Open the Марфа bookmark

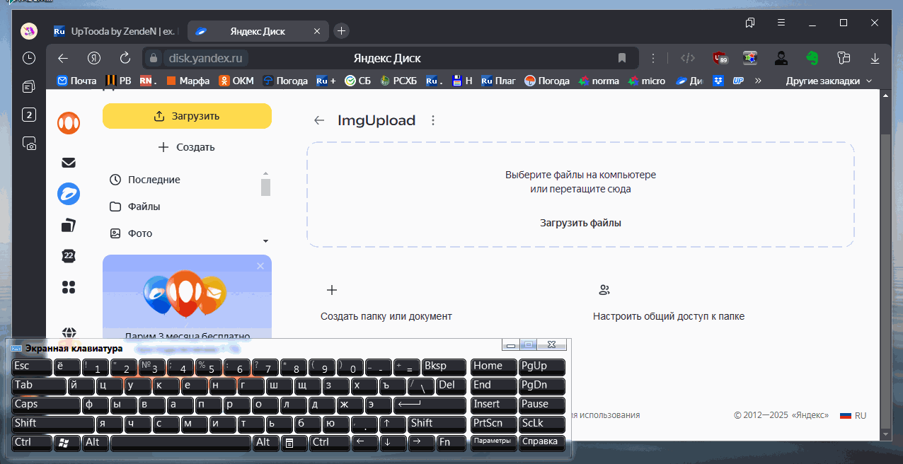click(188, 81)
